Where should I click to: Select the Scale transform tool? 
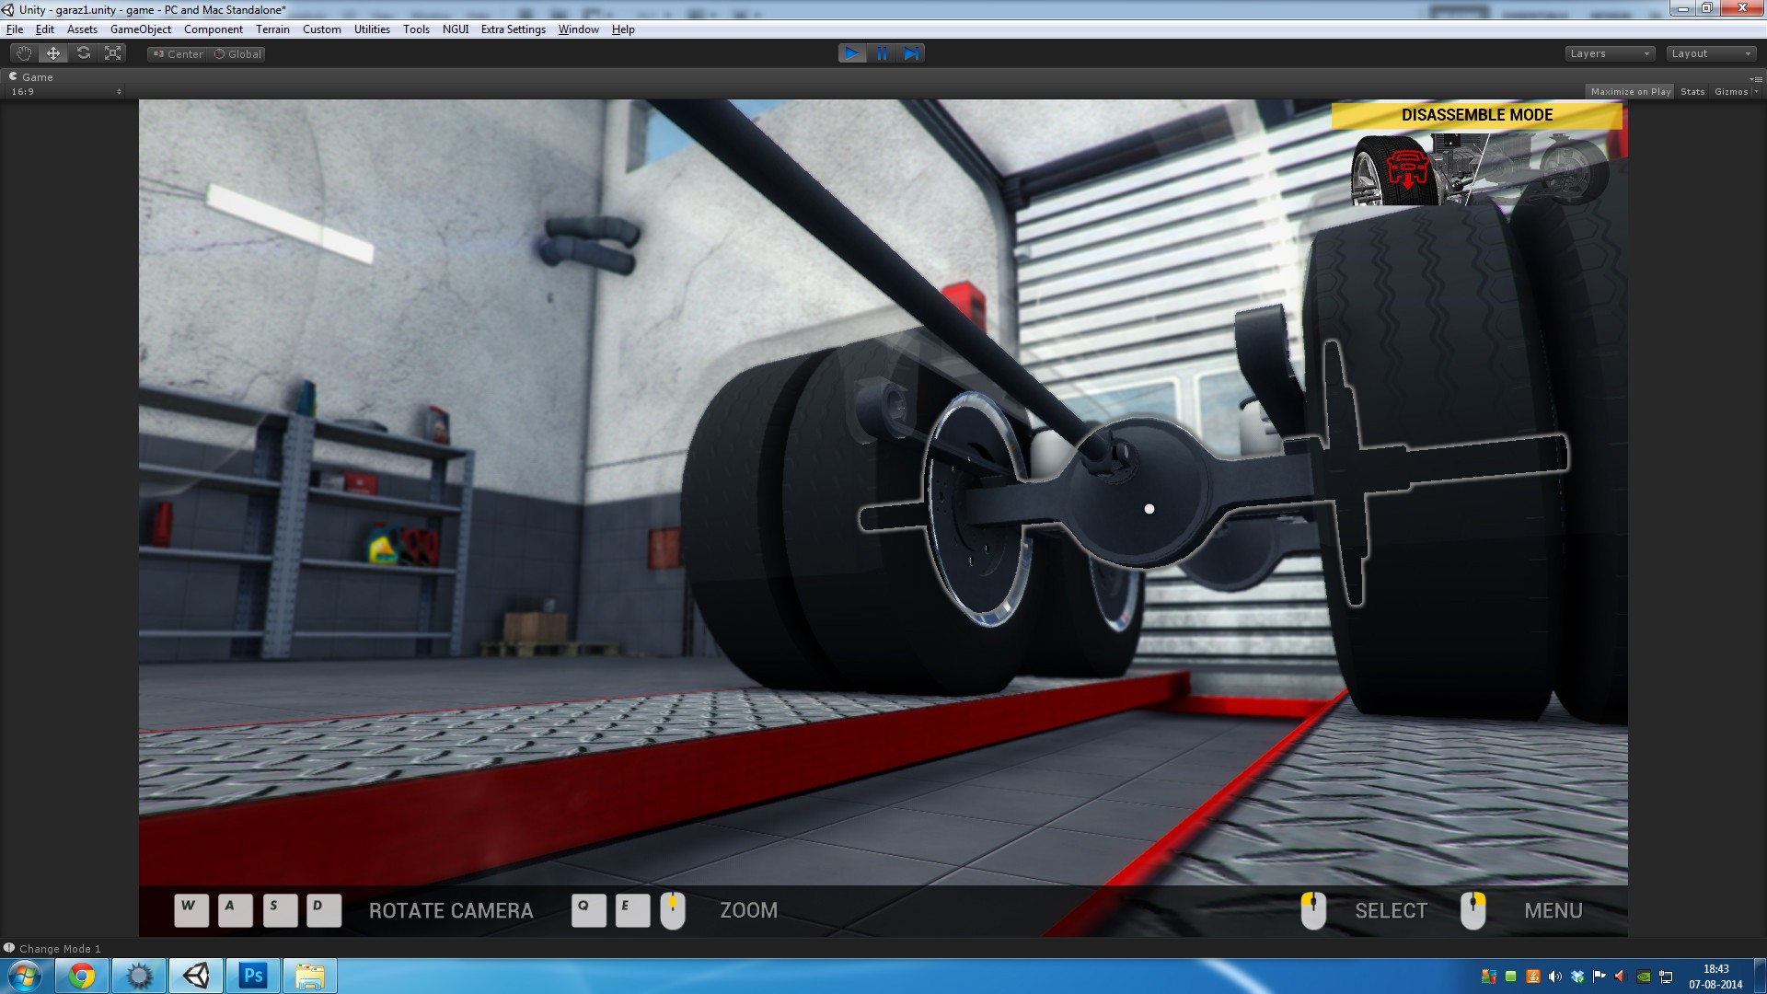(113, 53)
